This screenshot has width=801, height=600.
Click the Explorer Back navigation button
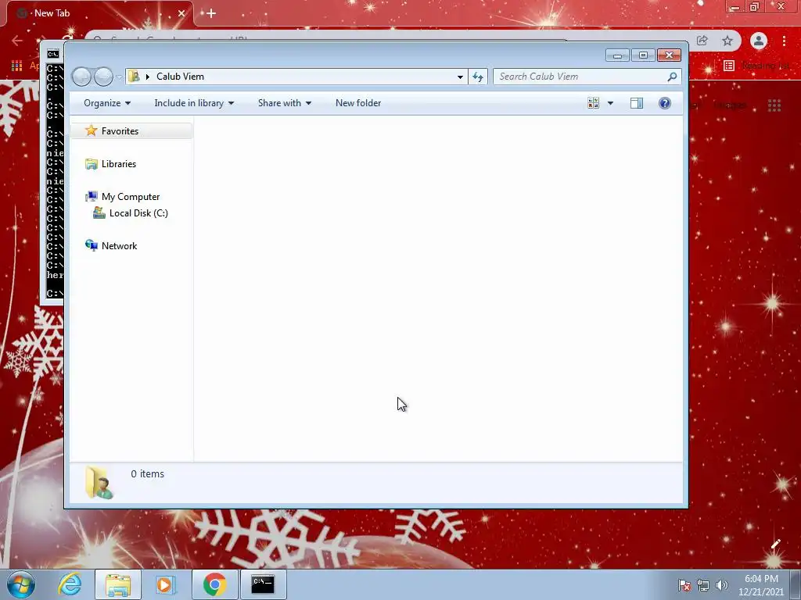81,77
